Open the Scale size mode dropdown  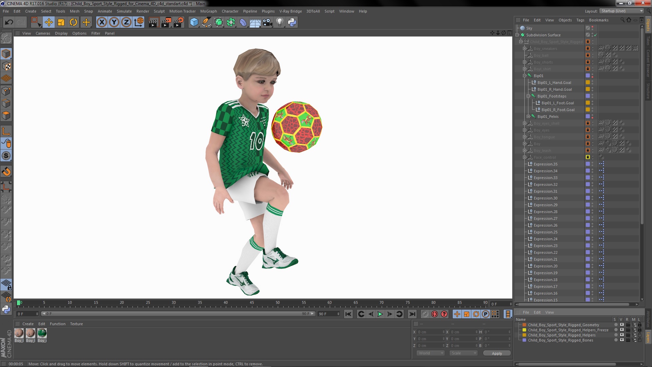(x=464, y=353)
